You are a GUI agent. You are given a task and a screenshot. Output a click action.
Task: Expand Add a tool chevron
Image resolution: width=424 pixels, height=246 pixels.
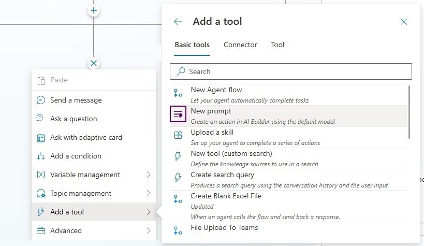[149, 212]
